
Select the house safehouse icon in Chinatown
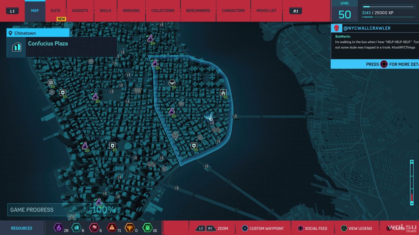(223, 93)
